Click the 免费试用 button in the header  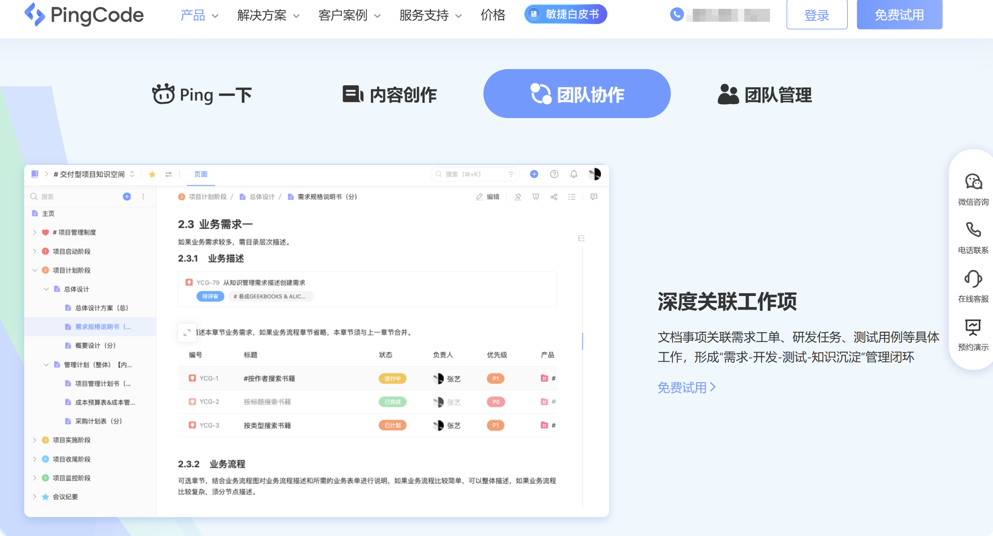point(899,14)
